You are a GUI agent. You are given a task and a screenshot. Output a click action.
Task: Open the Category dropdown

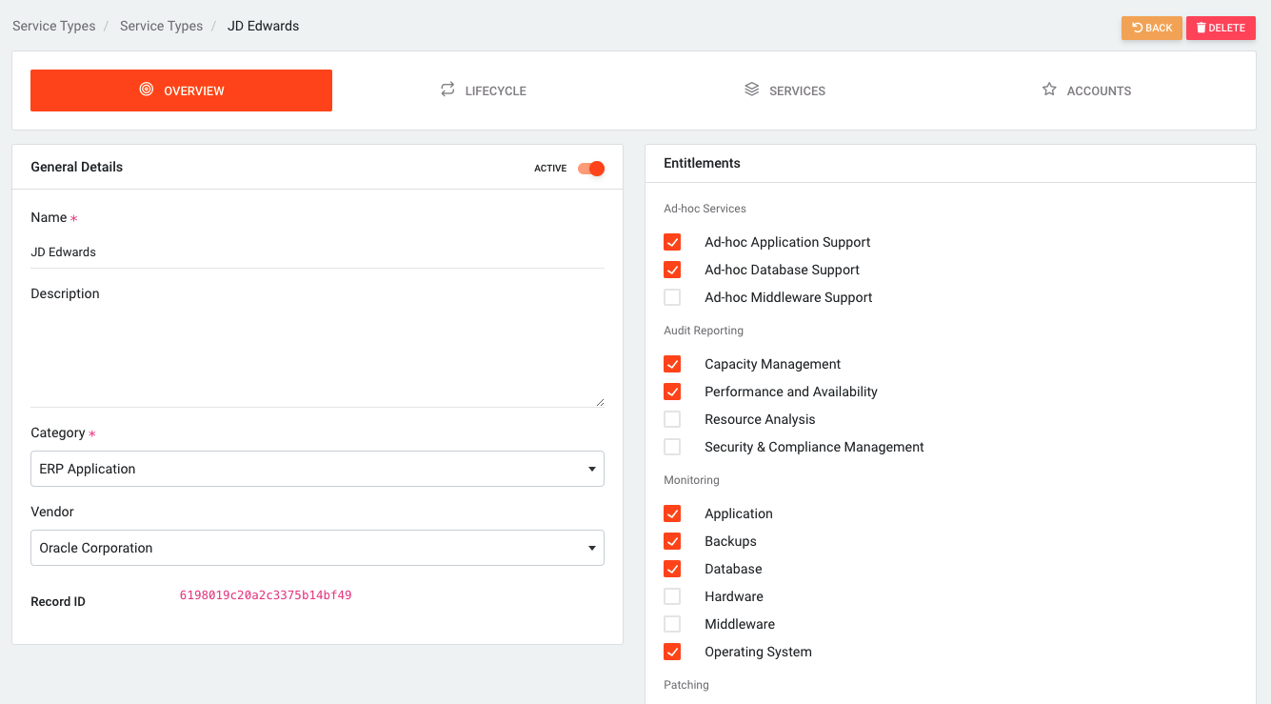point(317,469)
